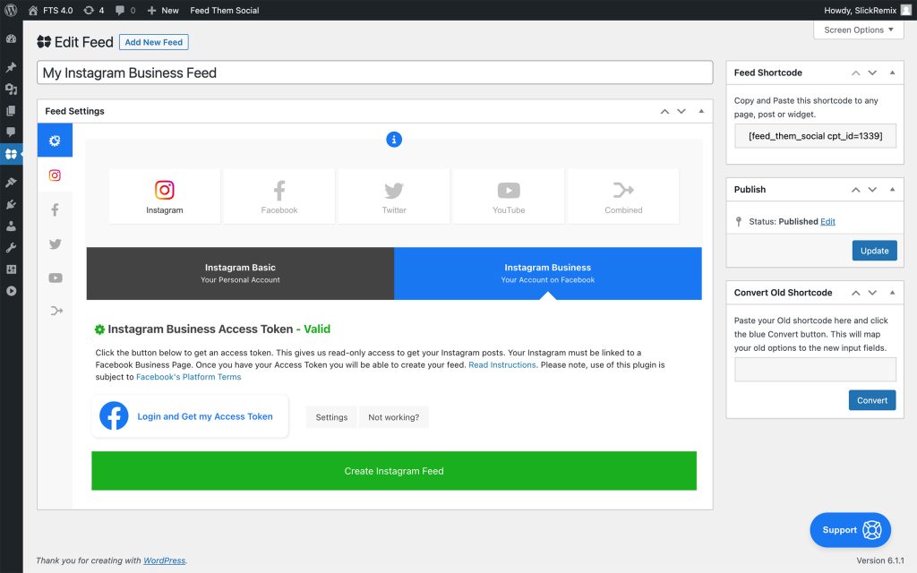The width and height of the screenshot is (917, 573).
Task: Collapse the admin sidebar menu
Action: pyautogui.click(x=11, y=291)
